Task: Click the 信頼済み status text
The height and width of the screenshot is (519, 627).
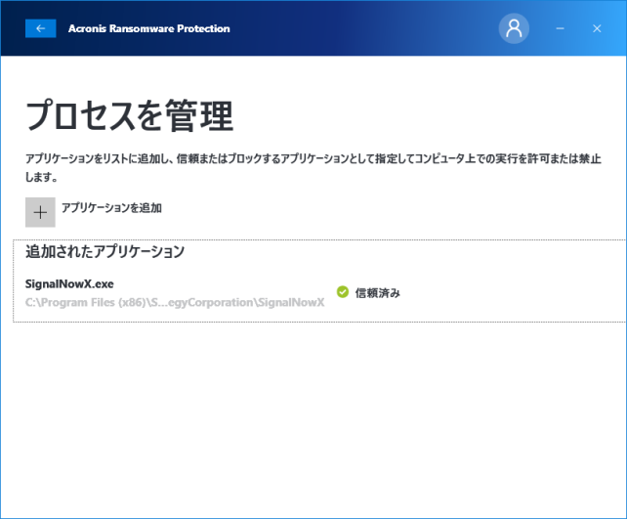Action: pos(378,293)
